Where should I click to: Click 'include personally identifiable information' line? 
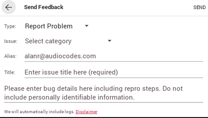coord(69,97)
